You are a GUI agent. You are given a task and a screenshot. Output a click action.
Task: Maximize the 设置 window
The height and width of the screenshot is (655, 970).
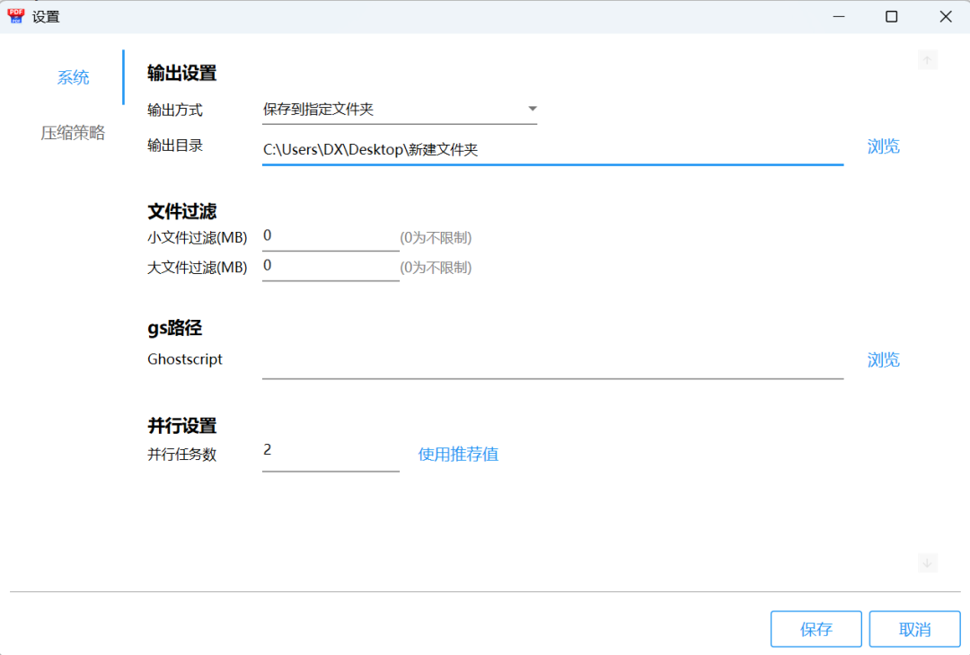pos(891,16)
